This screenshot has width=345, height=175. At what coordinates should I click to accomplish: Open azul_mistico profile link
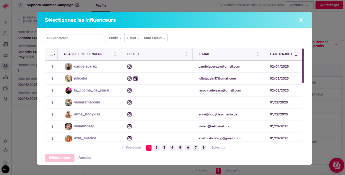pyautogui.click(x=85, y=138)
